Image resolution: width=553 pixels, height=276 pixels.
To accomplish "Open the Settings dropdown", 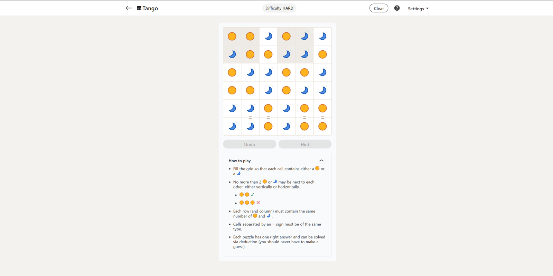I will 418,9.
